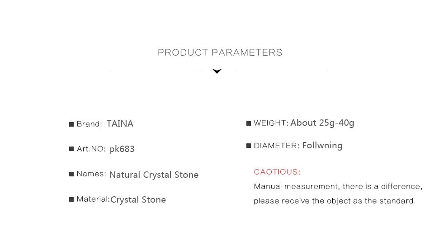Click the pk683 article number

pos(122,149)
